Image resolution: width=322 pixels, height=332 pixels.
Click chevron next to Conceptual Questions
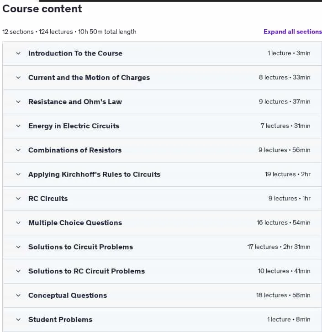pos(18,295)
